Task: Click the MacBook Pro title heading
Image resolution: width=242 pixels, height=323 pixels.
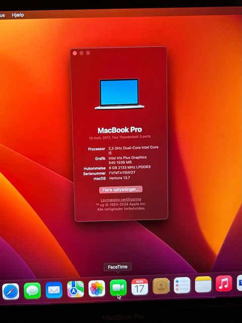Action: click(x=120, y=130)
